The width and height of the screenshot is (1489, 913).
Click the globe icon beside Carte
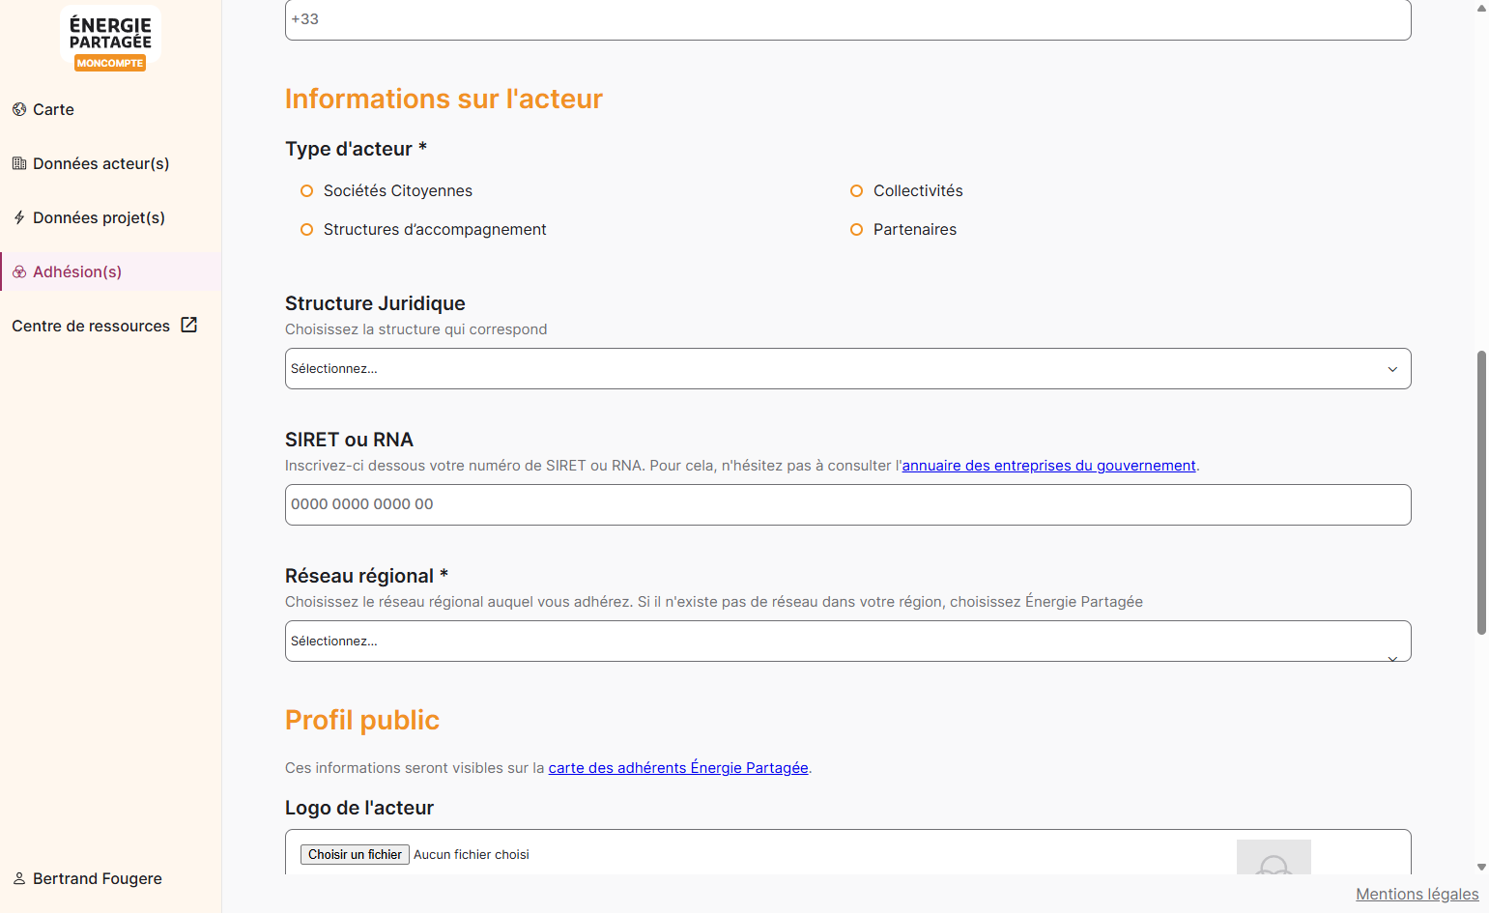[x=19, y=109]
